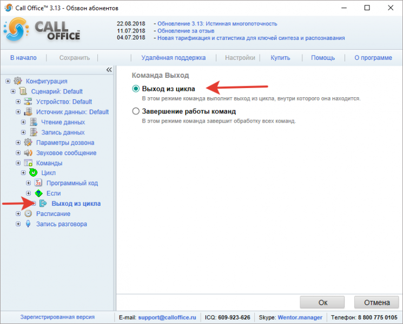The height and width of the screenshot is (324, 403).
Task: Click the Чтение данных icon
Action: [34, 122]
